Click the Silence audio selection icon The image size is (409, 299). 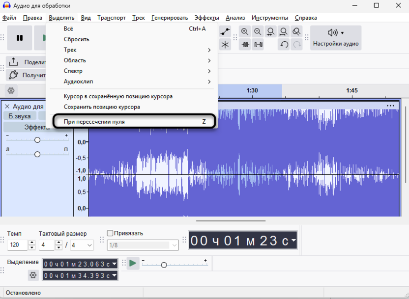[258, 45]
